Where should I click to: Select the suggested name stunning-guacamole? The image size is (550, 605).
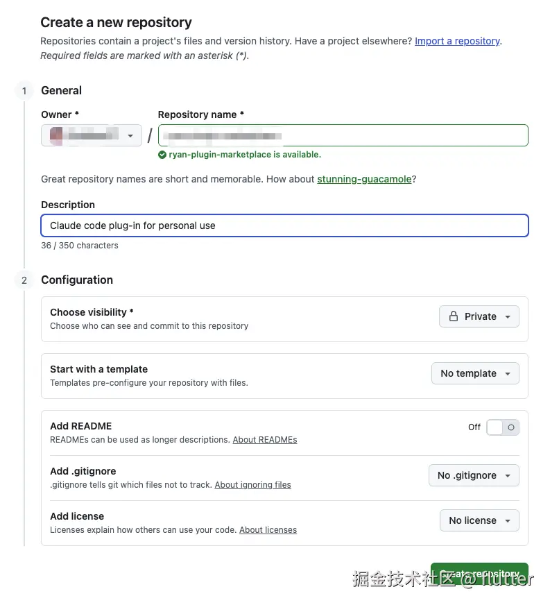(x=364, y=179)
